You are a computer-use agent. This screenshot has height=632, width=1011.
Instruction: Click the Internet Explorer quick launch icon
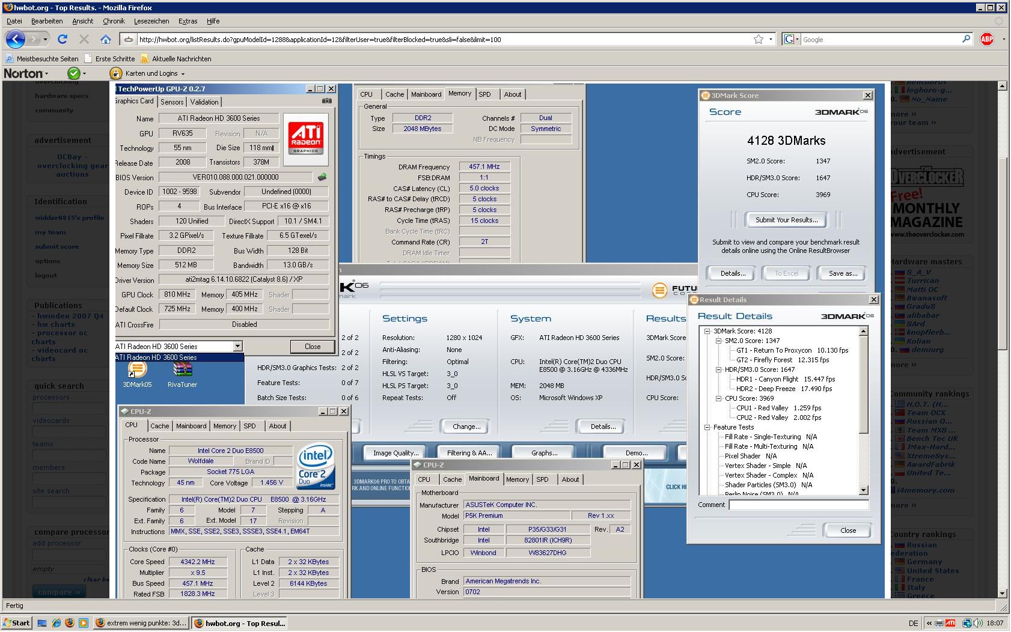(x=56, y=623)
